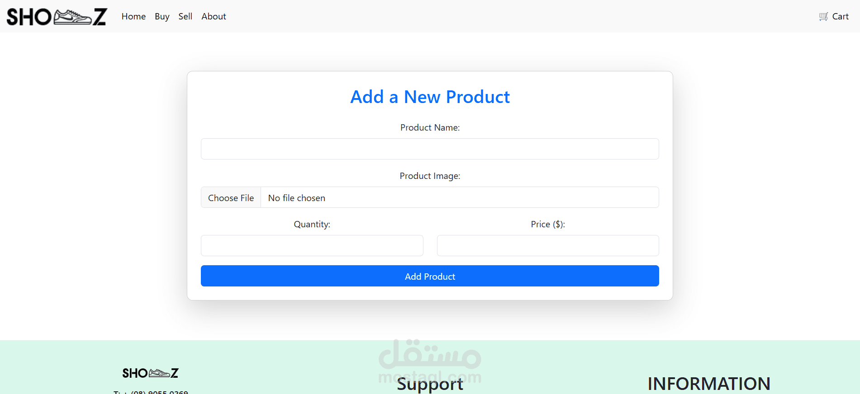Open the Sell page
Image resolution: width=860 pixels, height=394 pixels.
point(185,16)
